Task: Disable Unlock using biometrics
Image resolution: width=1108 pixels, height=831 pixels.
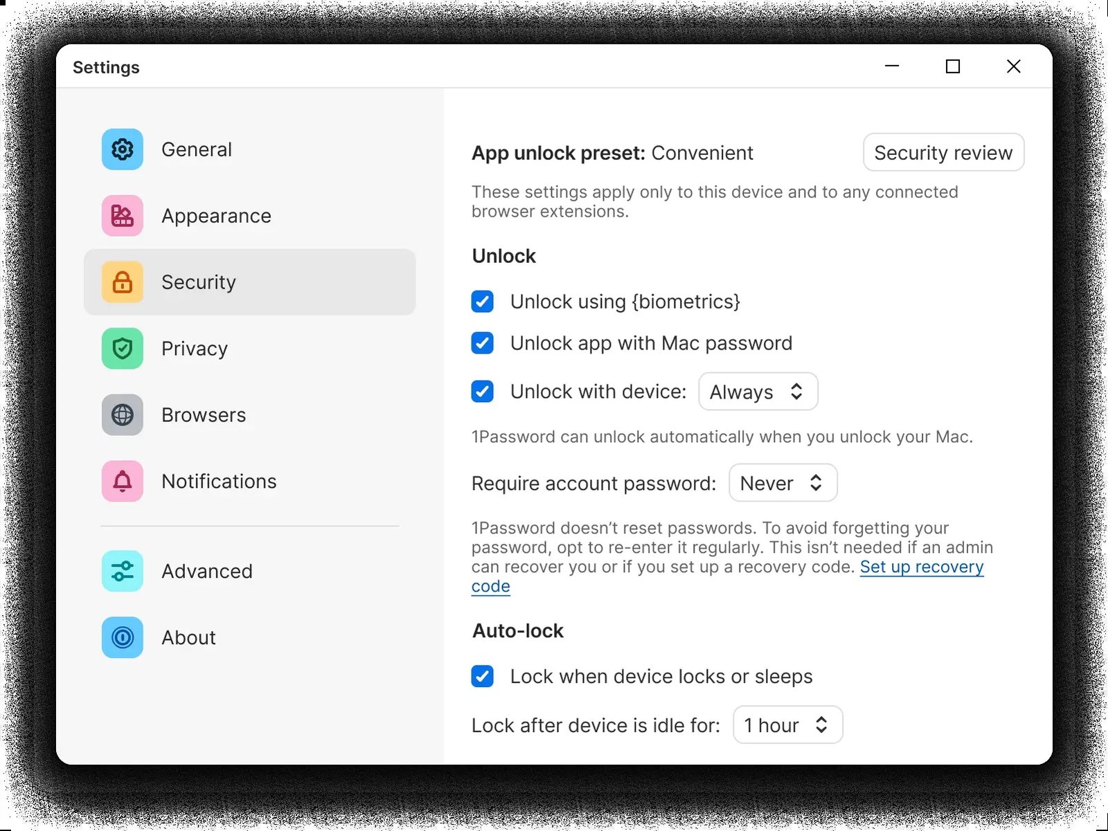Action: tap(482, 301)
